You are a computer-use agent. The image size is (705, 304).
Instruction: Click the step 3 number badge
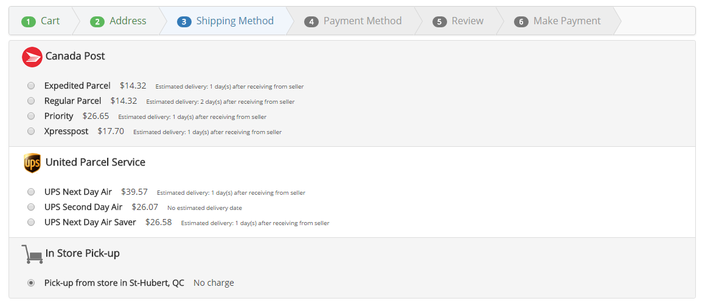coord(184,22)
